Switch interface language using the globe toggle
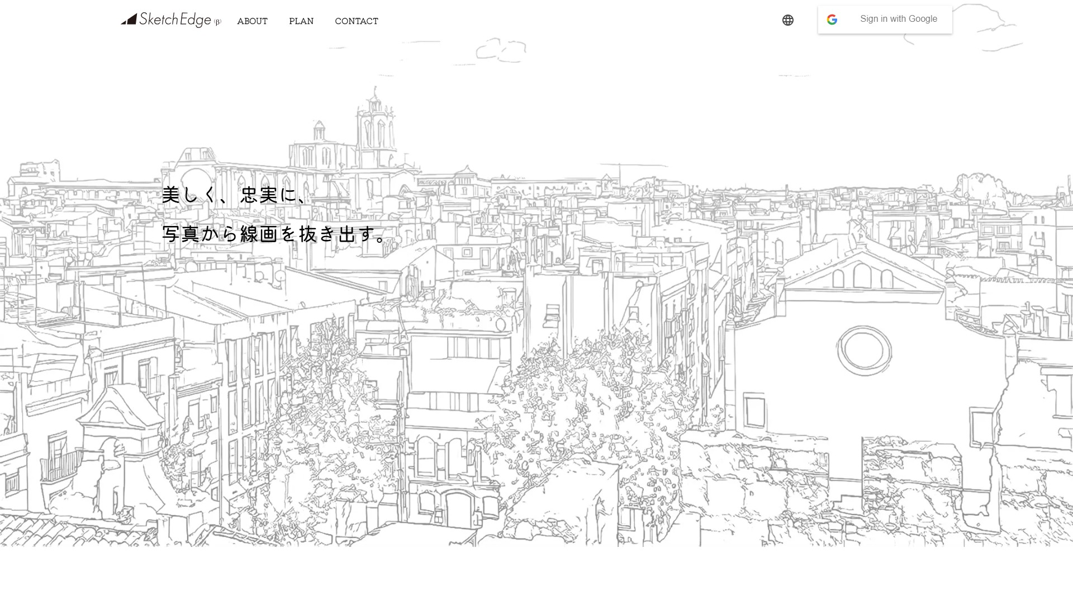The width and height of the screenshot is (1073, 604). 787,20
